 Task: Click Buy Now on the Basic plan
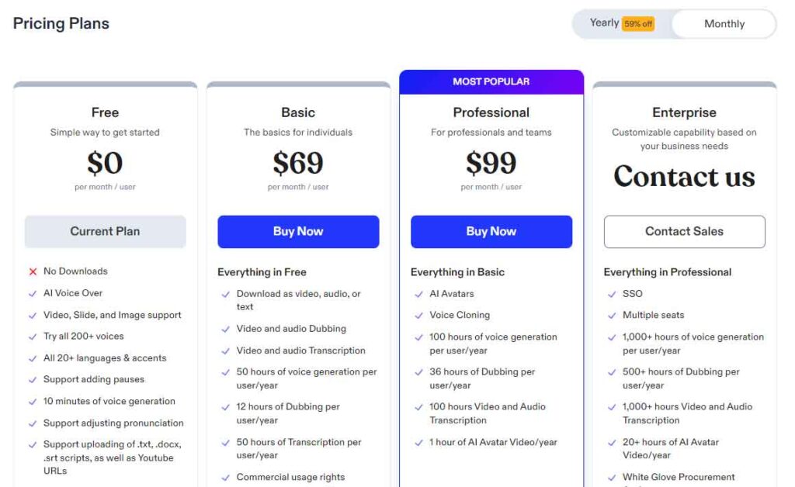[298, 231]
